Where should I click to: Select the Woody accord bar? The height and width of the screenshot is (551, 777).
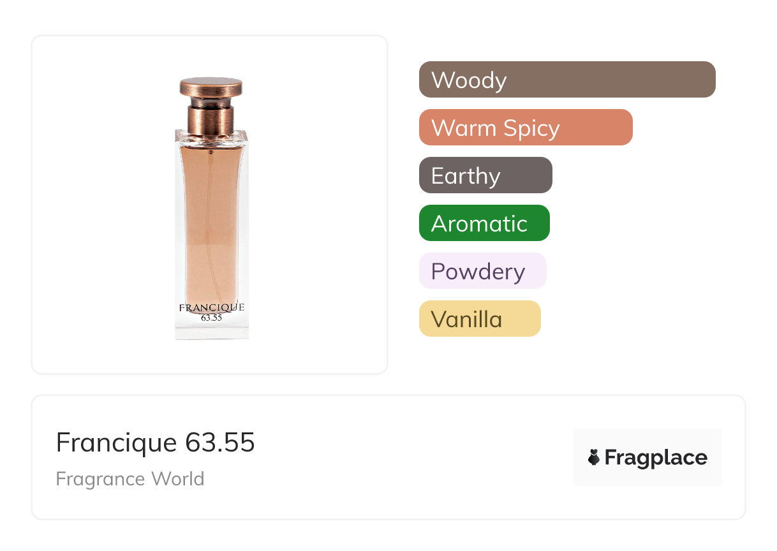[x=566, y=80]
